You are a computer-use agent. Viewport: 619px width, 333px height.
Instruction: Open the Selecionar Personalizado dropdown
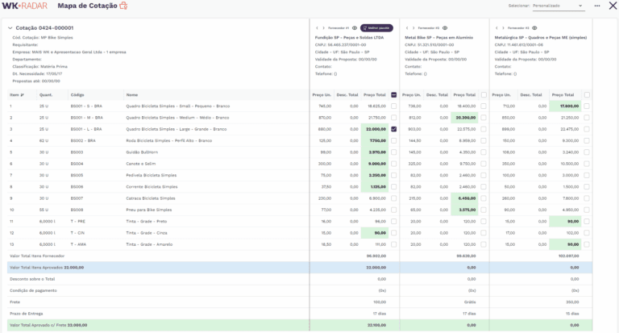558,6
